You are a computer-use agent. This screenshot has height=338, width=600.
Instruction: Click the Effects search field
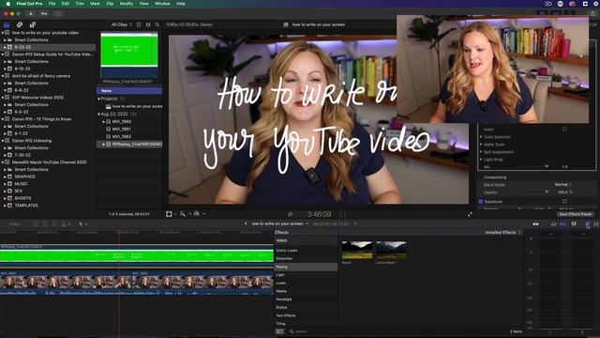tap(397, 331)
